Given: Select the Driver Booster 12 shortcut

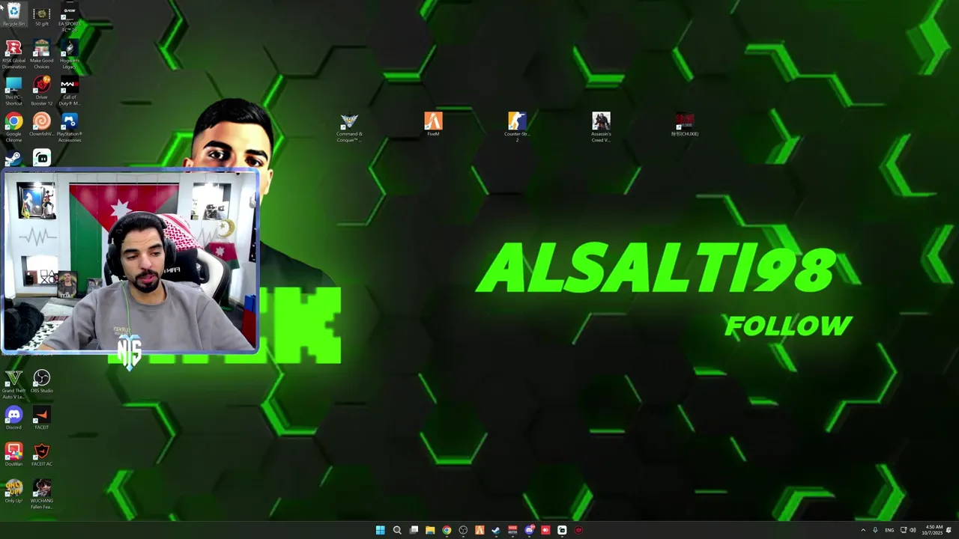Looking at the screenshot, I should [42, 91].
